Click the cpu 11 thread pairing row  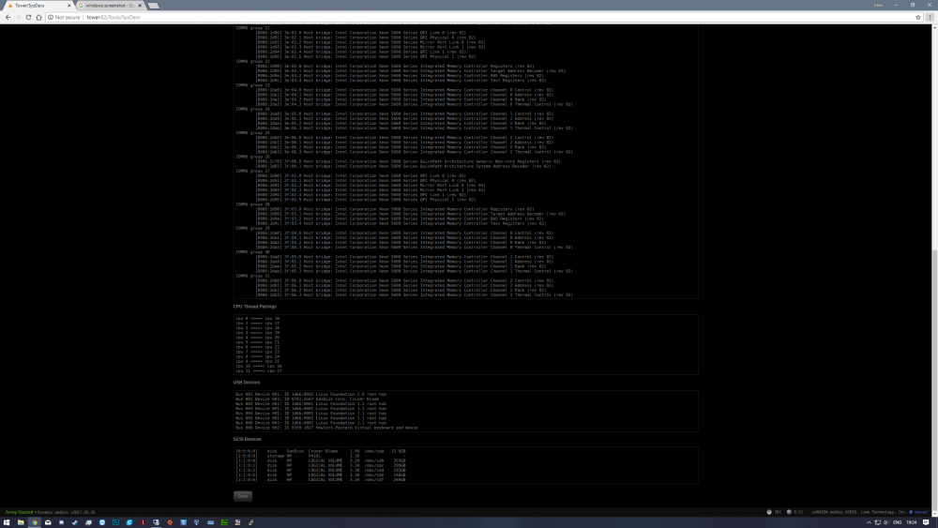click(259, 370)
